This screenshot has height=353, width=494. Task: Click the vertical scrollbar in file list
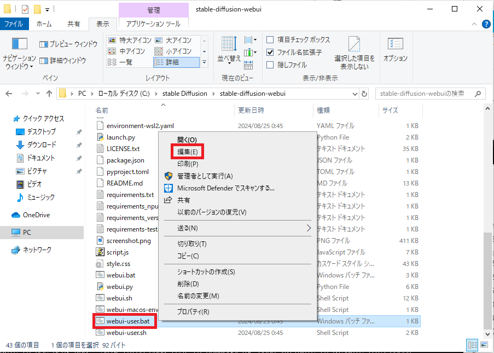(487, 279)
